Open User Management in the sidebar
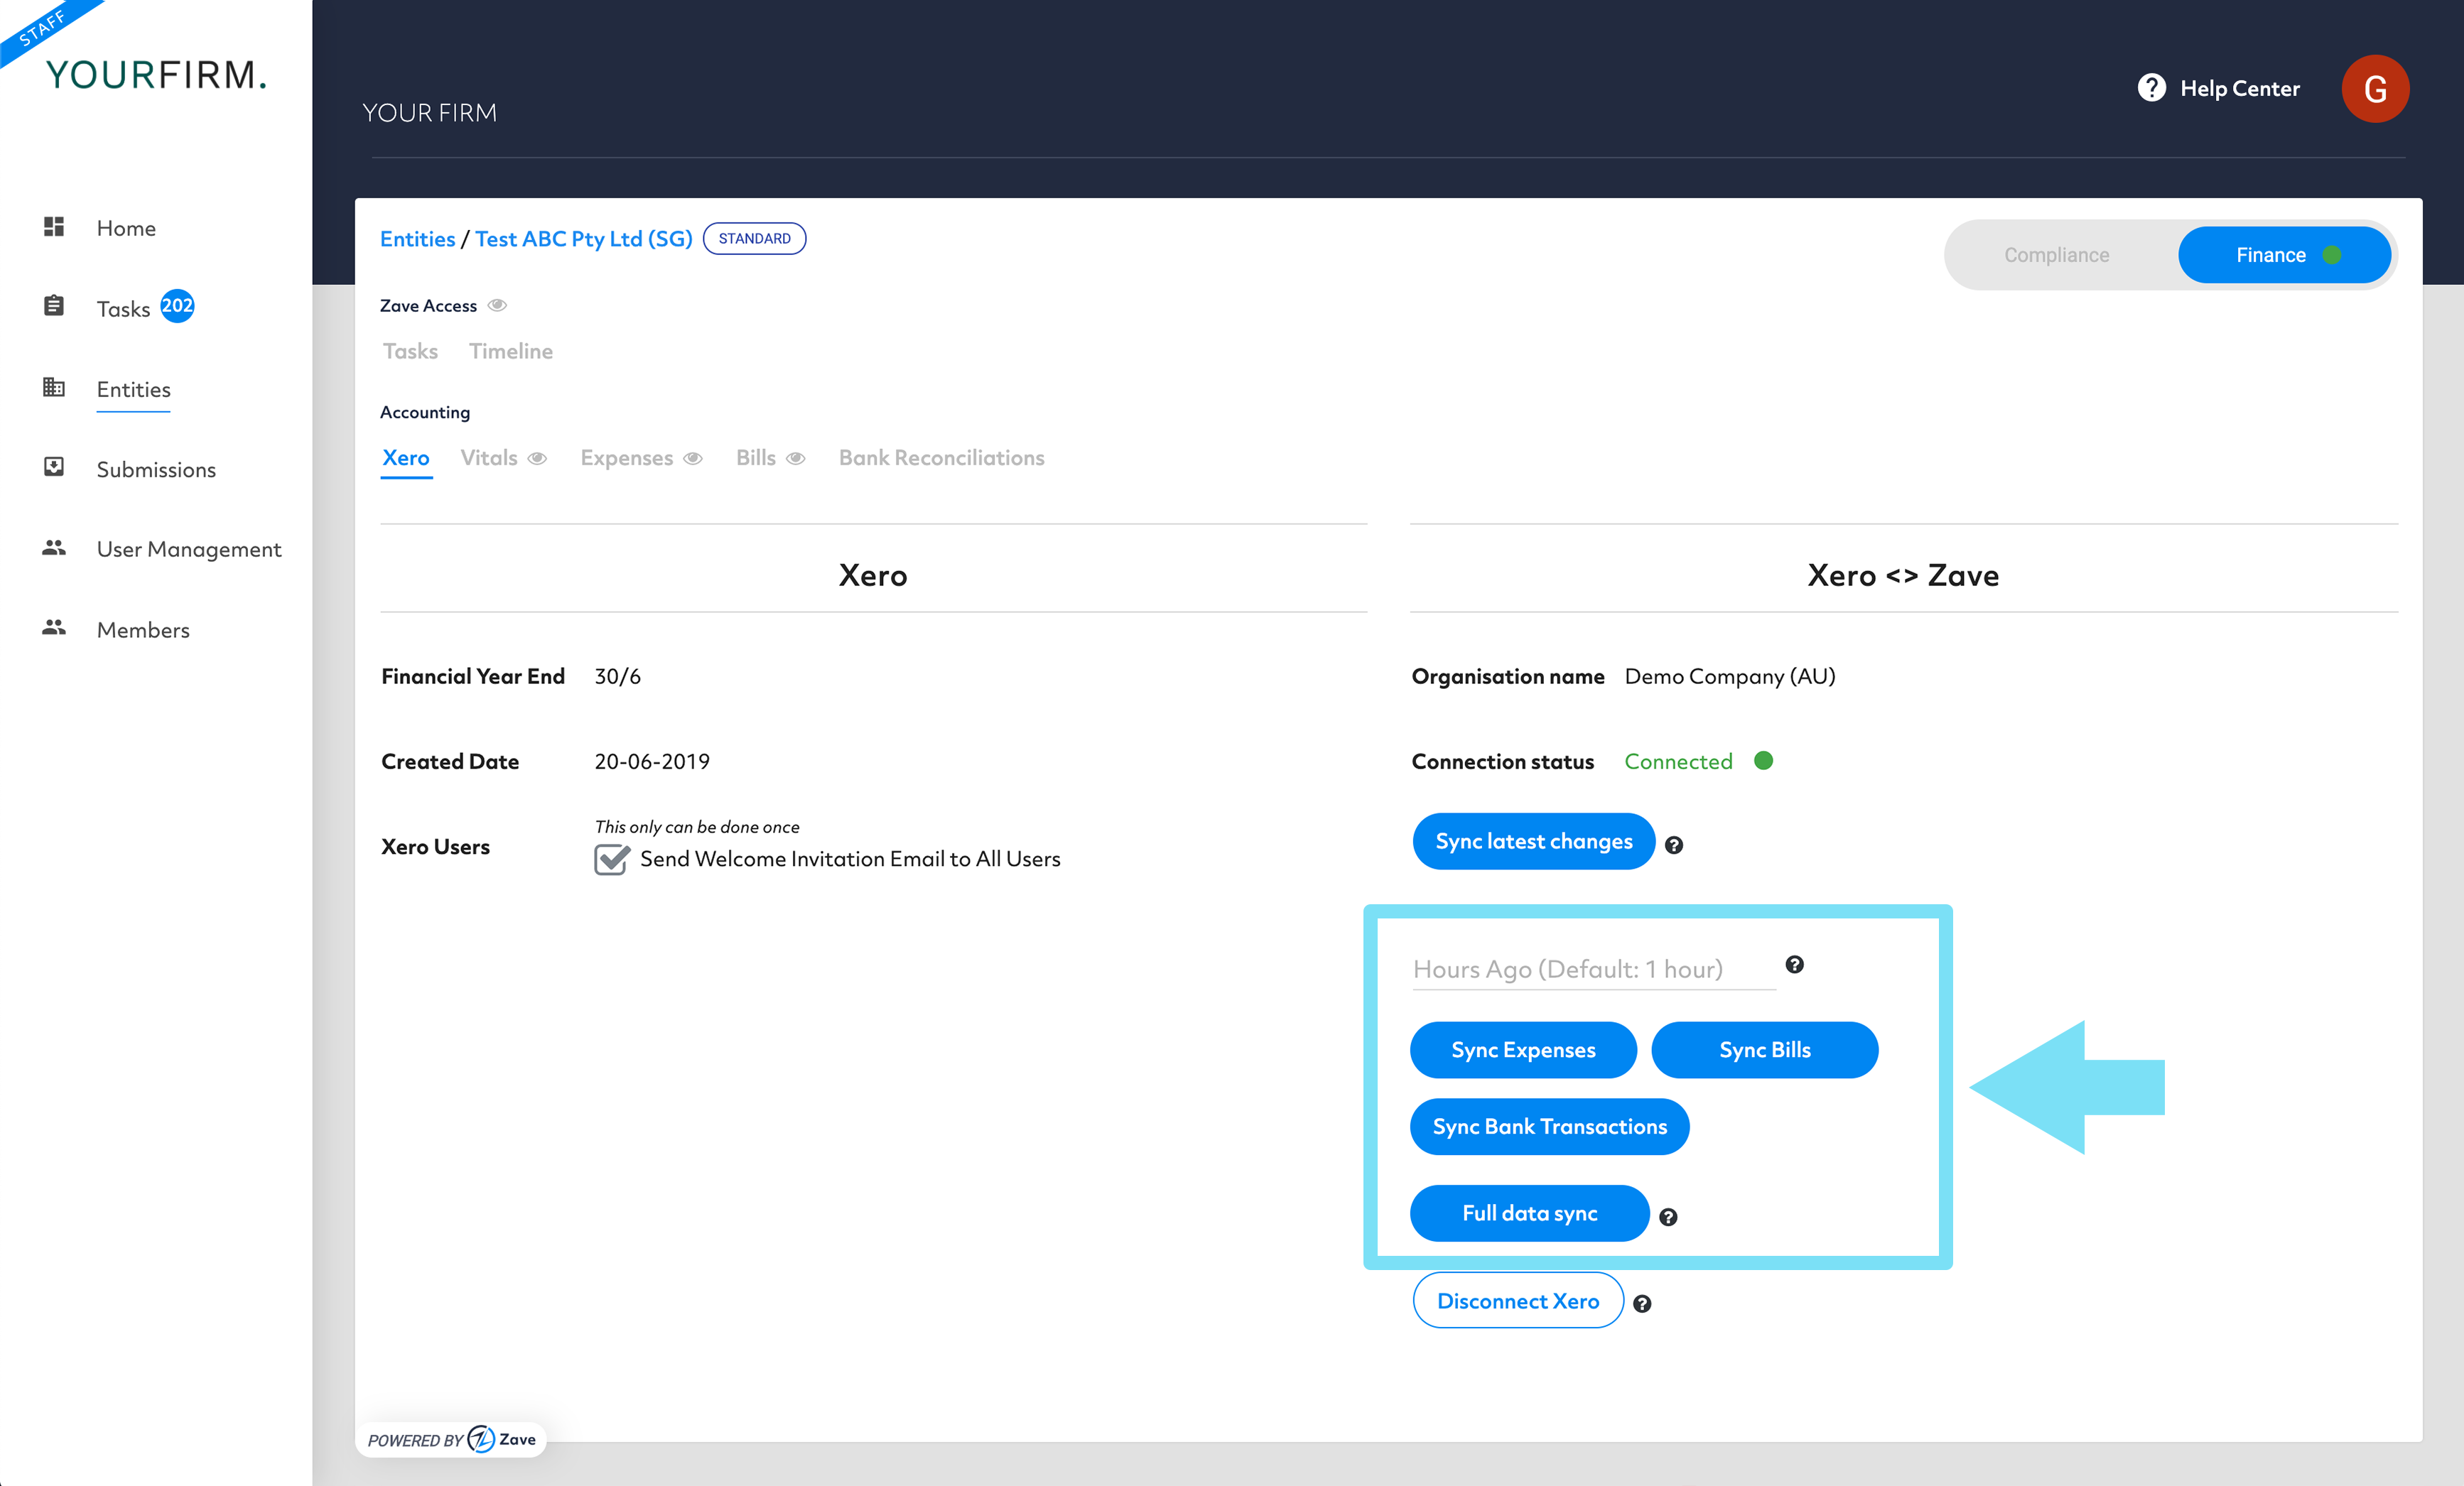2464x1486 pixels. (189, 549)
